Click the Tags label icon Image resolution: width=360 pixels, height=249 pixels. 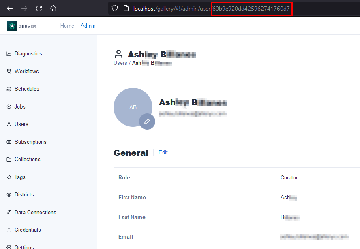(9, 177)
